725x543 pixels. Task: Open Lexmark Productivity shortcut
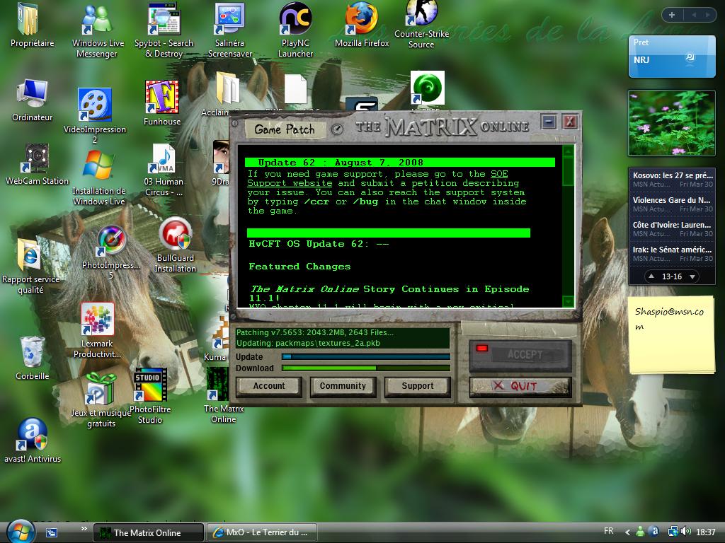pyautogui.click(x=97, y=330)
